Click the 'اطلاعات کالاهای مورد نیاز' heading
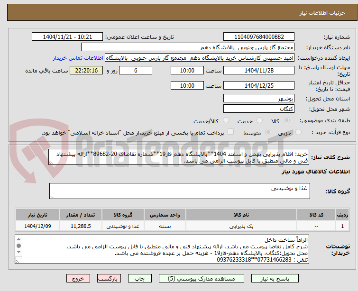The width and height of the screenshot is (358, 291). coord(315,172)
